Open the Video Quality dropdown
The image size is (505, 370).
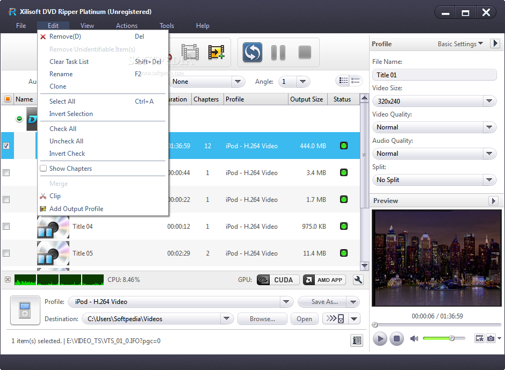click(489, 127)
